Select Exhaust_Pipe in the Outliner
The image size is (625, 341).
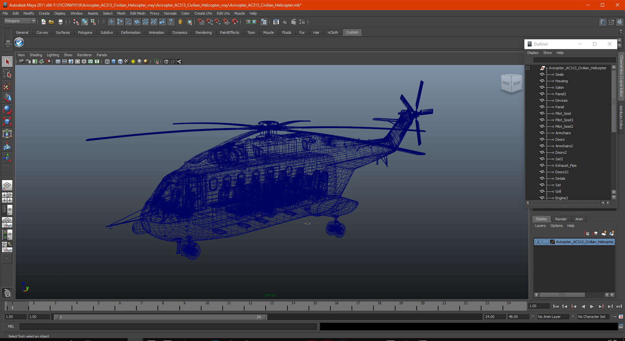566,165
